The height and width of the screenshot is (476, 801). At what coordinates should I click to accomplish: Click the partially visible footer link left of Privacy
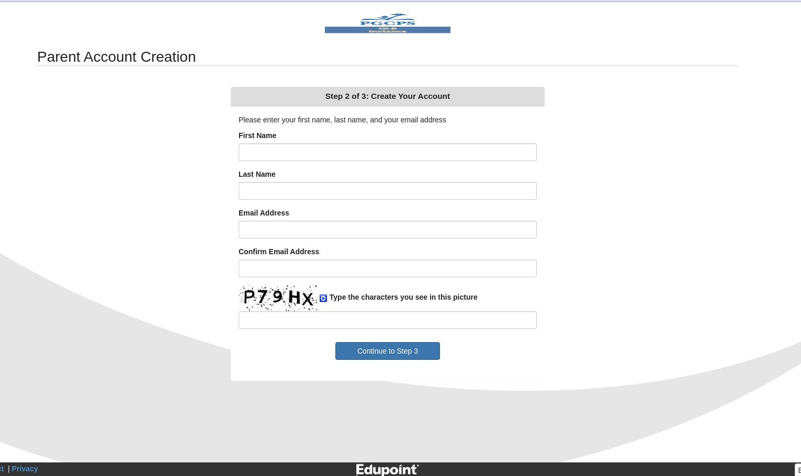pyautogui.click(x=2, y=469)
